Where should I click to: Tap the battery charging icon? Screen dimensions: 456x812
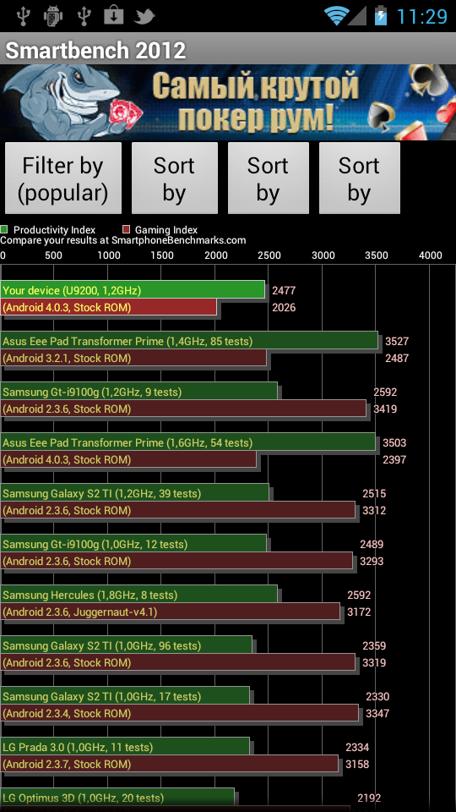pyautogui.click(x=381, y=15)
